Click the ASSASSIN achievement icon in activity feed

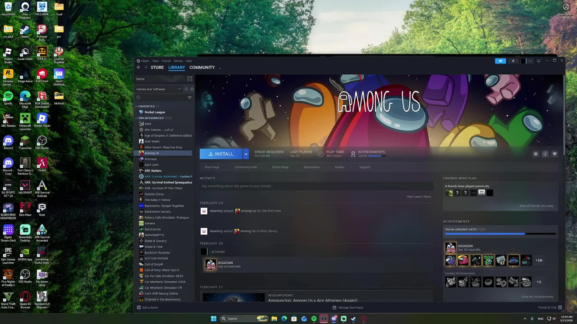(x=211, y=265)
